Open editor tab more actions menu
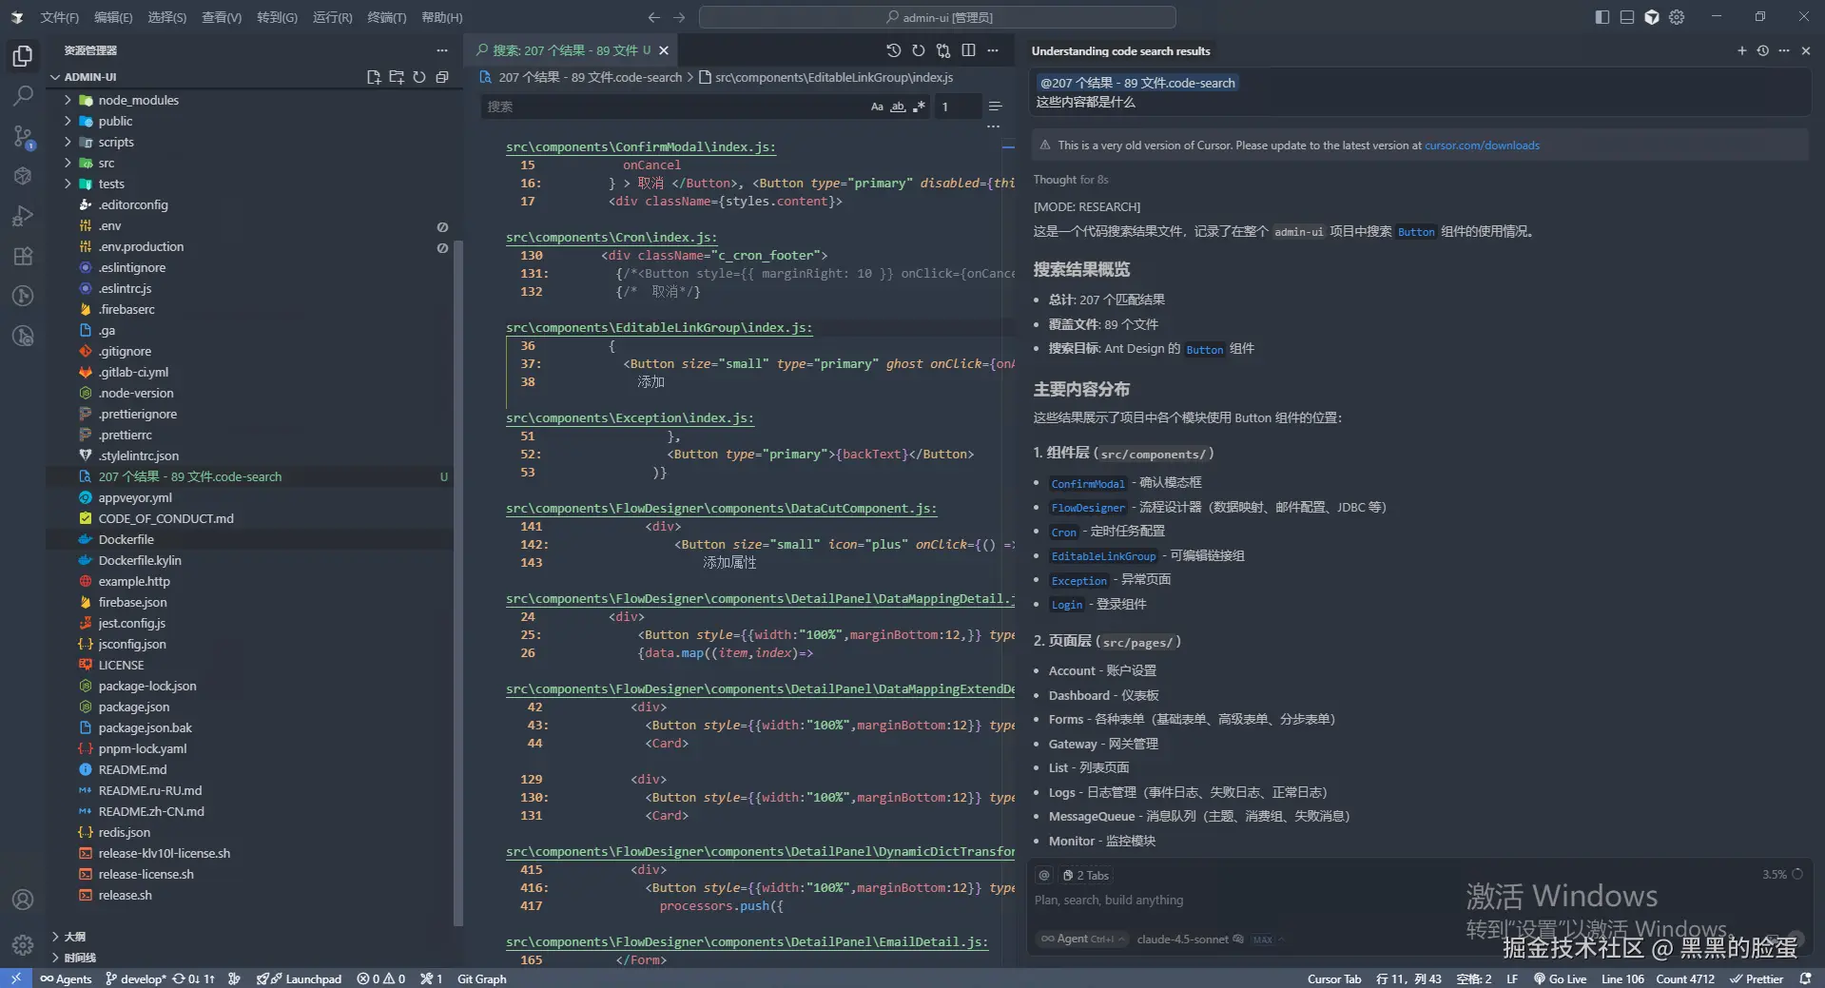The width and height of the screenshot is (1825, 988). point(993,50)
